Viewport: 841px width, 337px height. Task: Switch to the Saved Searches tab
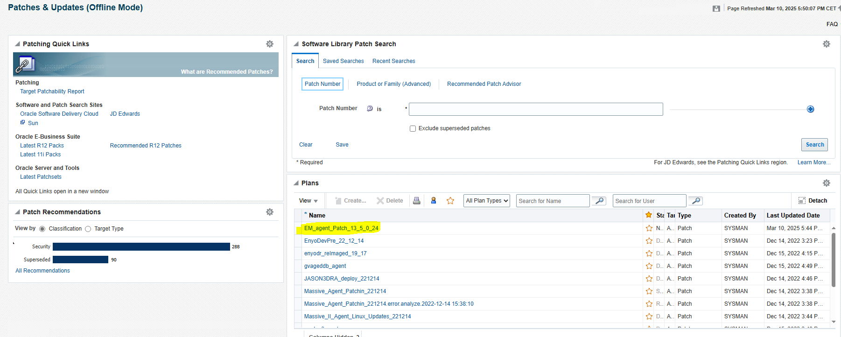343,61
